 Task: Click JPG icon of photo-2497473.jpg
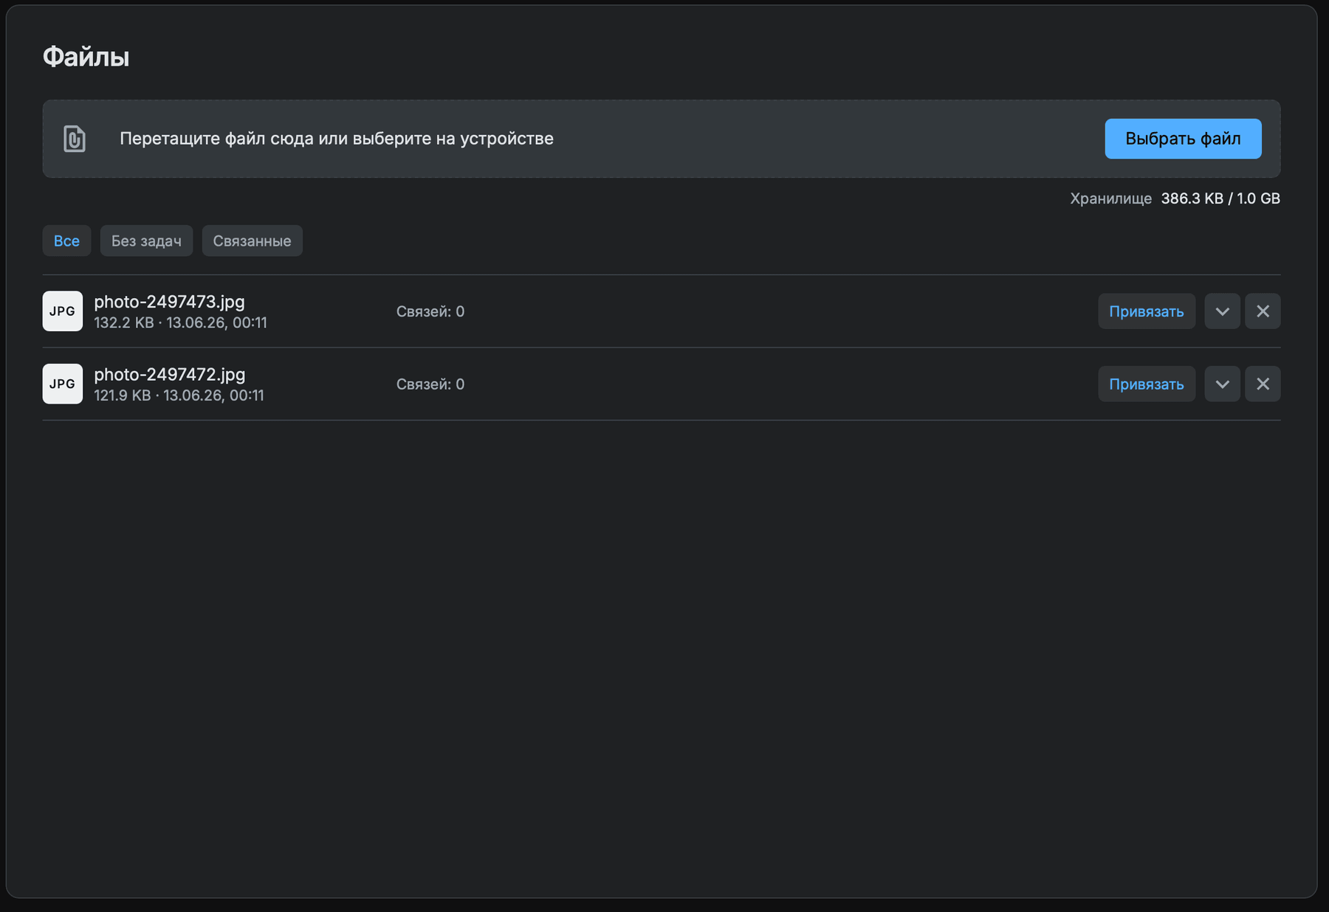click(63, 311)
